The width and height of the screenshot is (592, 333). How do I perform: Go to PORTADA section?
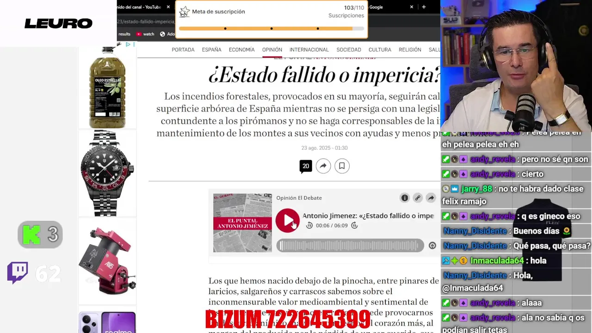183,49
